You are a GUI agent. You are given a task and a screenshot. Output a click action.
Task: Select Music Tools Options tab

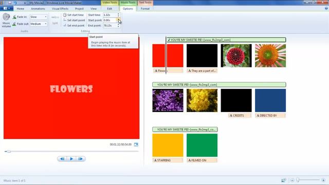[x=128, y=9]
